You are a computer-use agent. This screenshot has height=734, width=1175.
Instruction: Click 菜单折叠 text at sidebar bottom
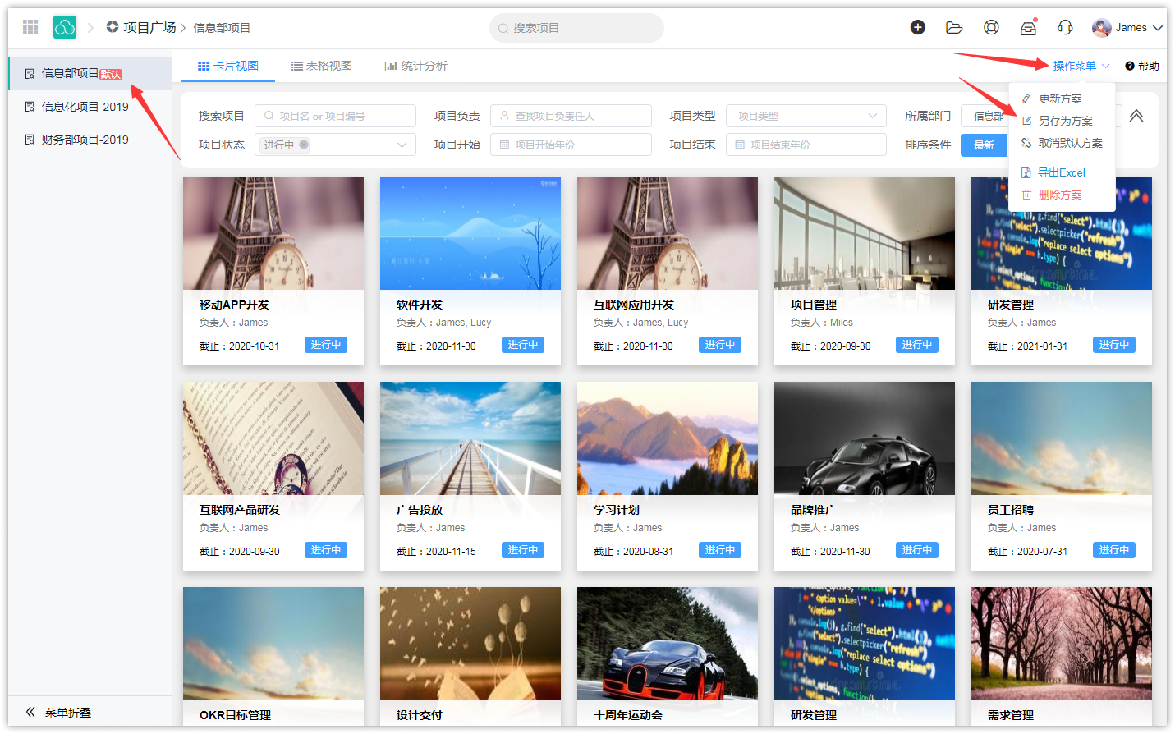(x=68, y=713)
